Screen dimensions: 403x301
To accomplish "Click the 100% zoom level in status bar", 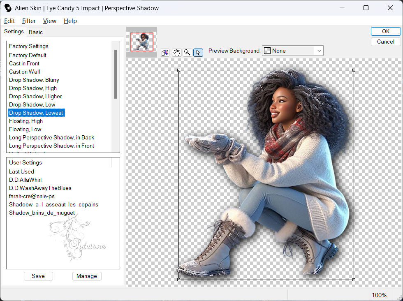I will pyautogui.click(x=379, y=295).
